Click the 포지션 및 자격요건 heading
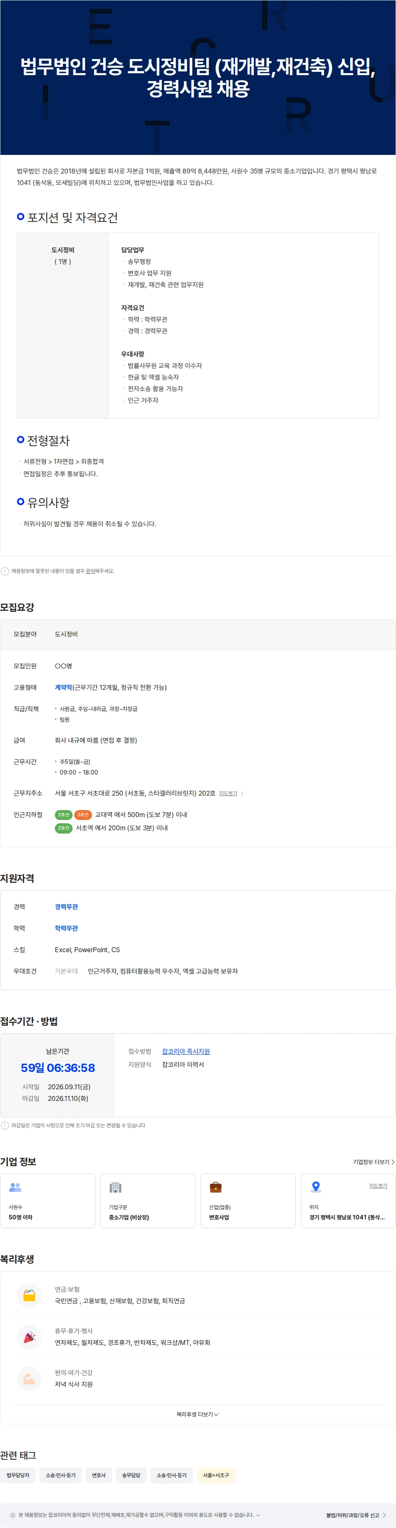Screen dimensions: 396x1528 point(72,218)
